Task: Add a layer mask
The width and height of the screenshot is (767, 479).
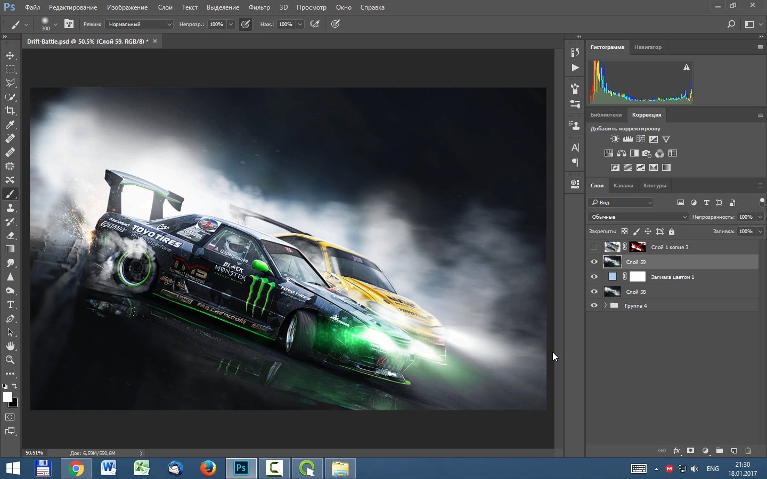Action: (691, 451)
